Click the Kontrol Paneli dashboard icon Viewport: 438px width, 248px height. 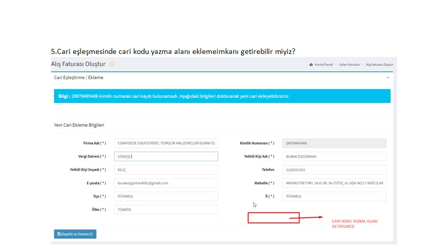point(311,65)
